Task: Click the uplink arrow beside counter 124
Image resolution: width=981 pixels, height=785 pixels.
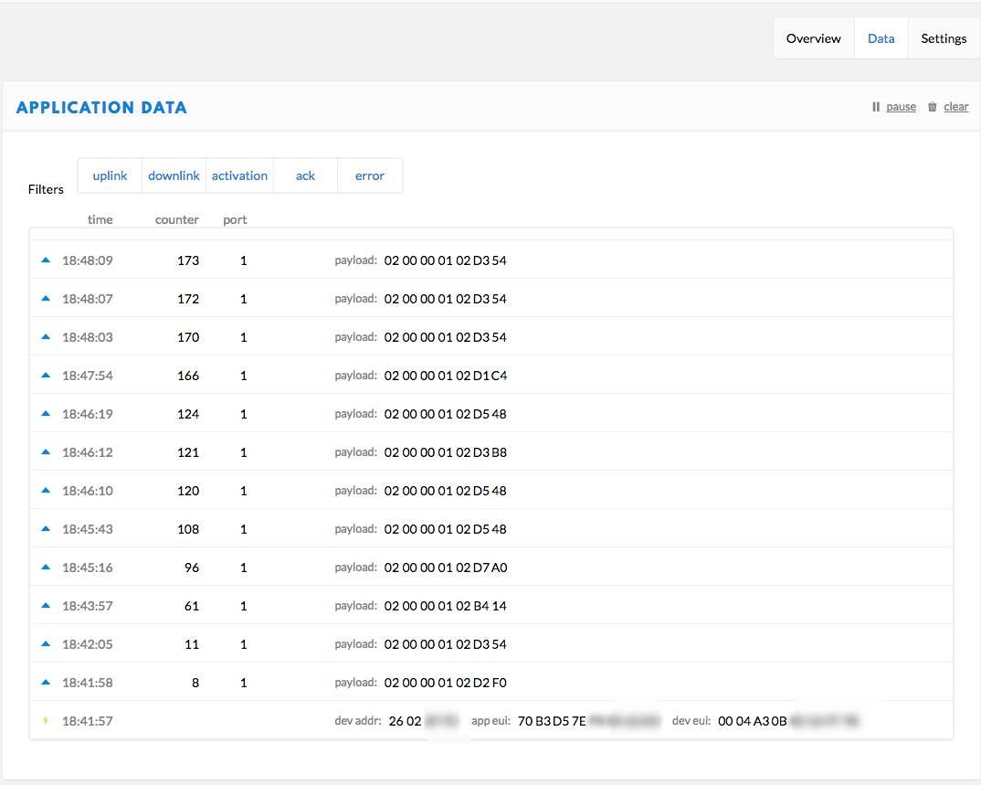Action: [x=45, y=413]
